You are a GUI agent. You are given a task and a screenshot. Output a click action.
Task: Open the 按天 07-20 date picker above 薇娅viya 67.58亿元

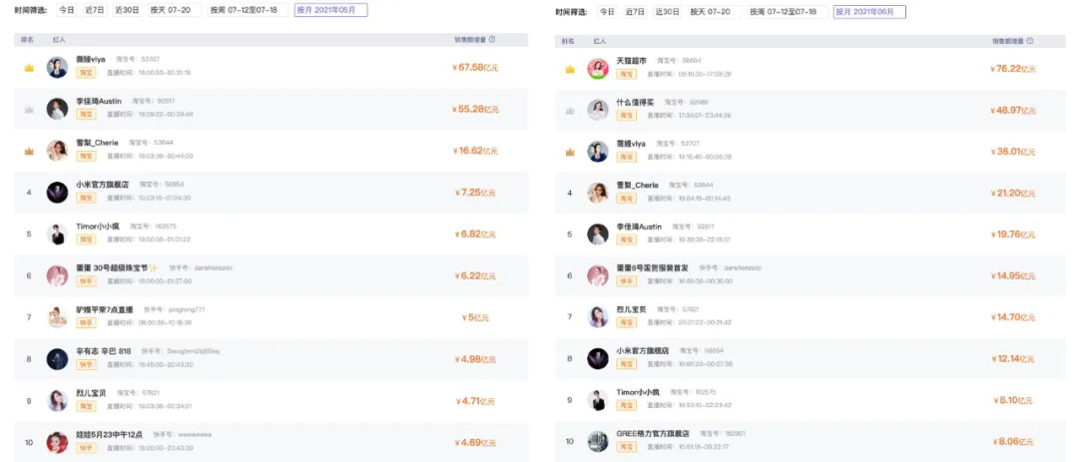[176, 10]
